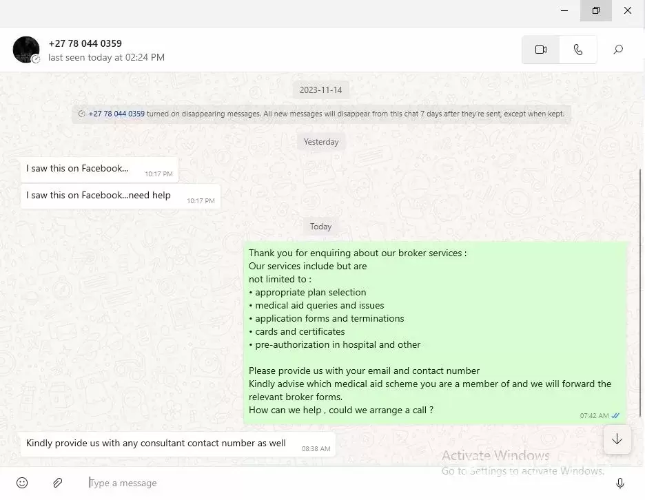Open the emoji picker smiley icon
Viewport: 645px width, 500px height.
(22, 483)
